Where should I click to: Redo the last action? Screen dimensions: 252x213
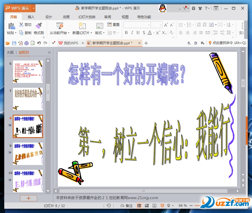pyautogui.click(x=46, y=43)
